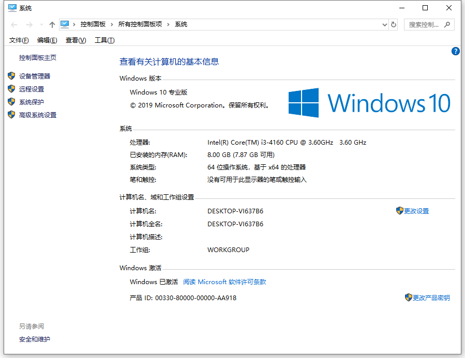Open 系统保护 link
This screenshot has width=465, height=358.
click(x=32, y=102)
